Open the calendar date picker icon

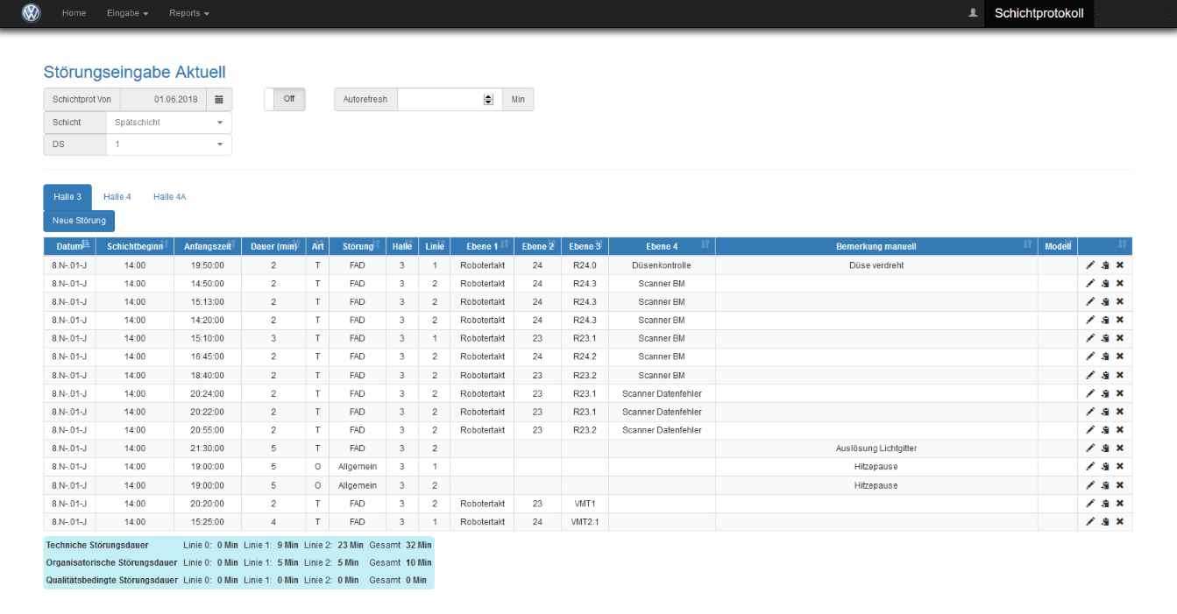tap(219, 100)
